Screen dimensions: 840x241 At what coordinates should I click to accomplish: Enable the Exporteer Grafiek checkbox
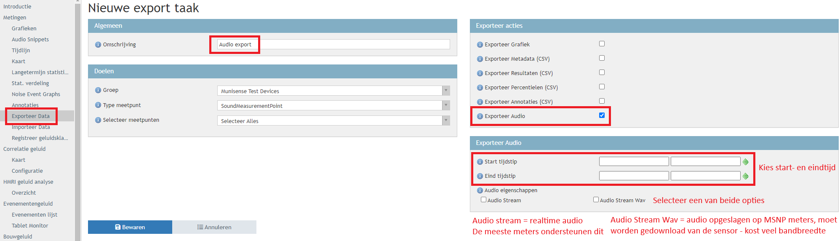602,44
